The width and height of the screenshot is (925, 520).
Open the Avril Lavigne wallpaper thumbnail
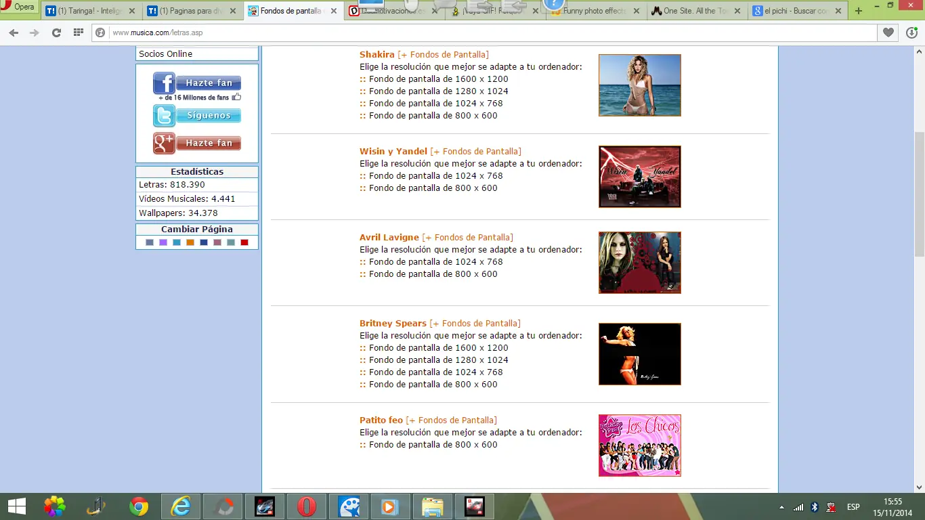[x=640, y=263]
